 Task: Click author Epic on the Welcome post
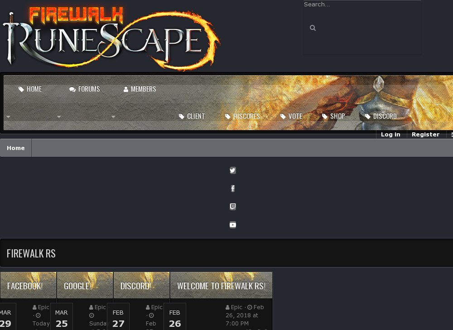coord(236,307)
